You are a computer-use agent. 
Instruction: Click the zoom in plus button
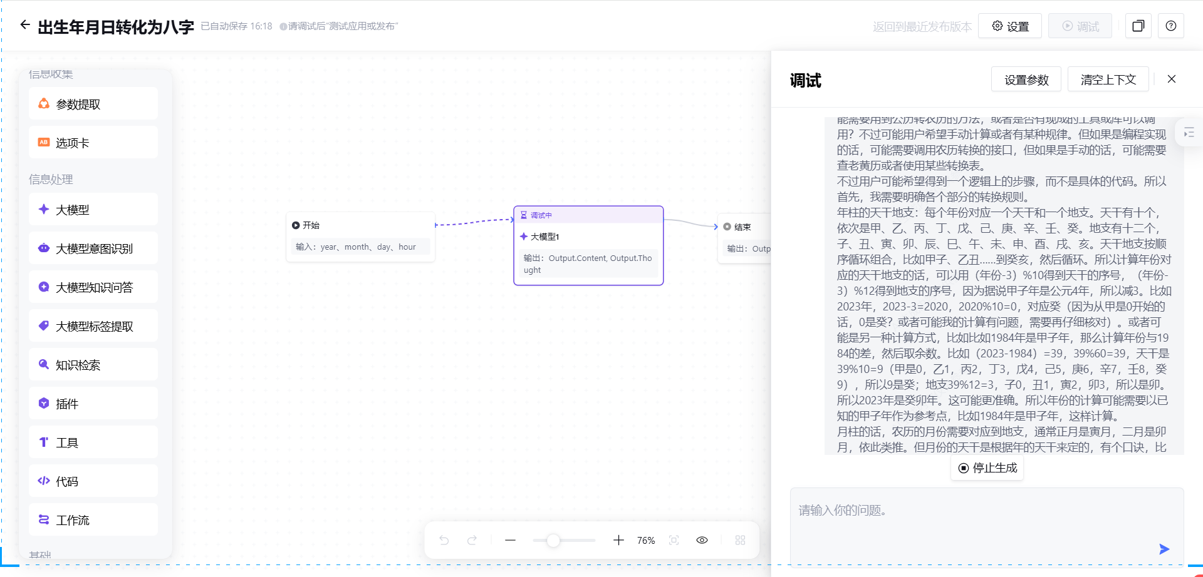[x=618, y=540]
